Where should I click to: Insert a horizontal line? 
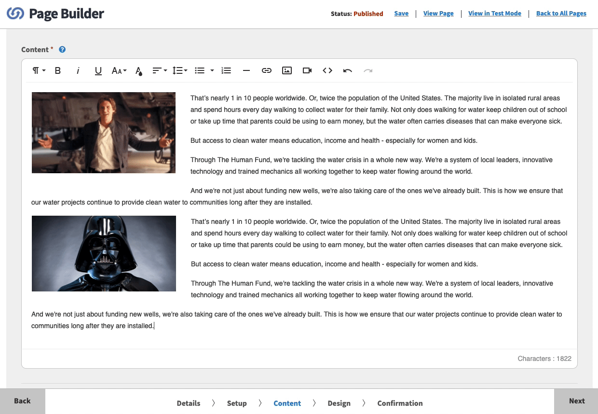246,70
